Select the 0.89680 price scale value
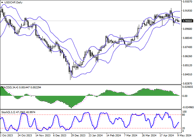 [188, 29]
